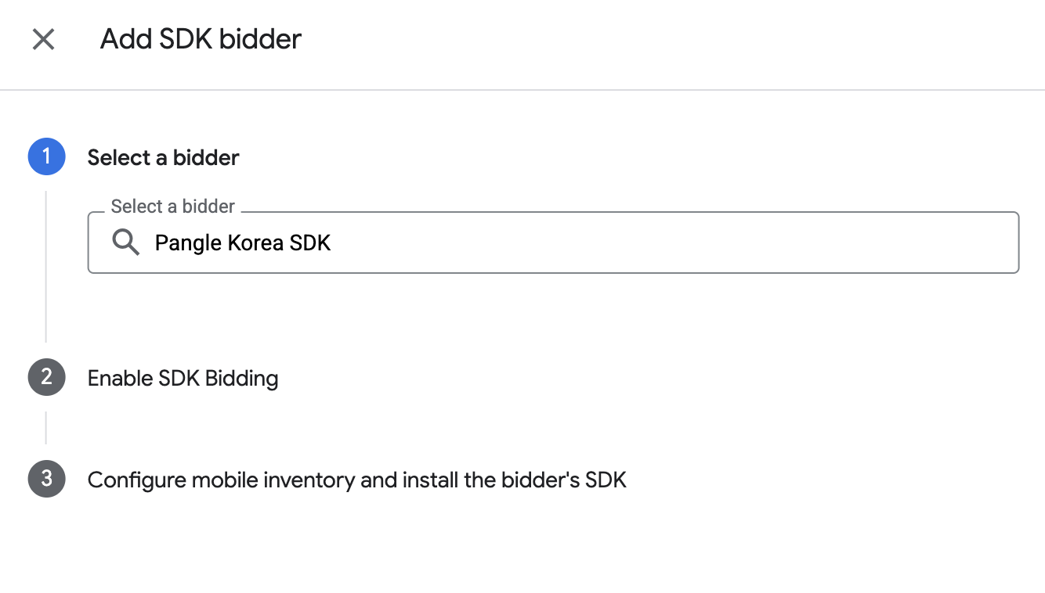Click the header divider line under the title
Image resolution: width=1045 pixels, height=593 pixels.
tap(522, 90)
